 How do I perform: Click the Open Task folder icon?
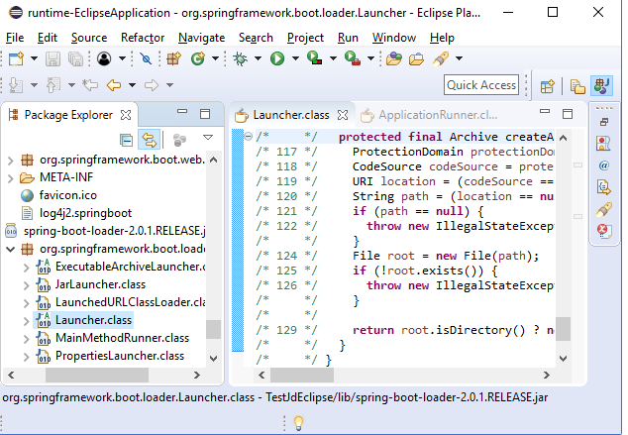(417, 58)
